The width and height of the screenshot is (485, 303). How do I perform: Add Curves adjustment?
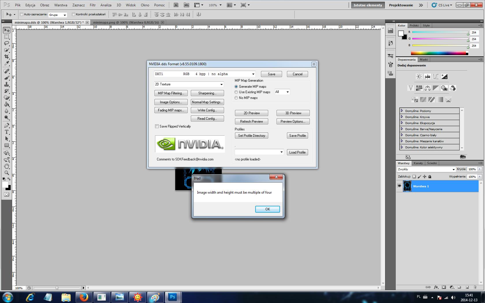tap(436, 76)
